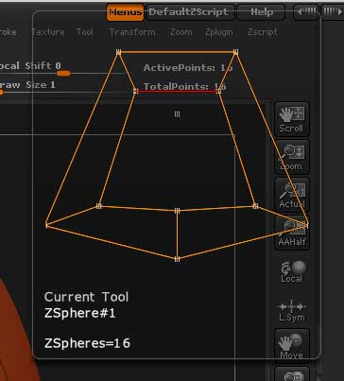Open the Texture menu

[48, 32]
